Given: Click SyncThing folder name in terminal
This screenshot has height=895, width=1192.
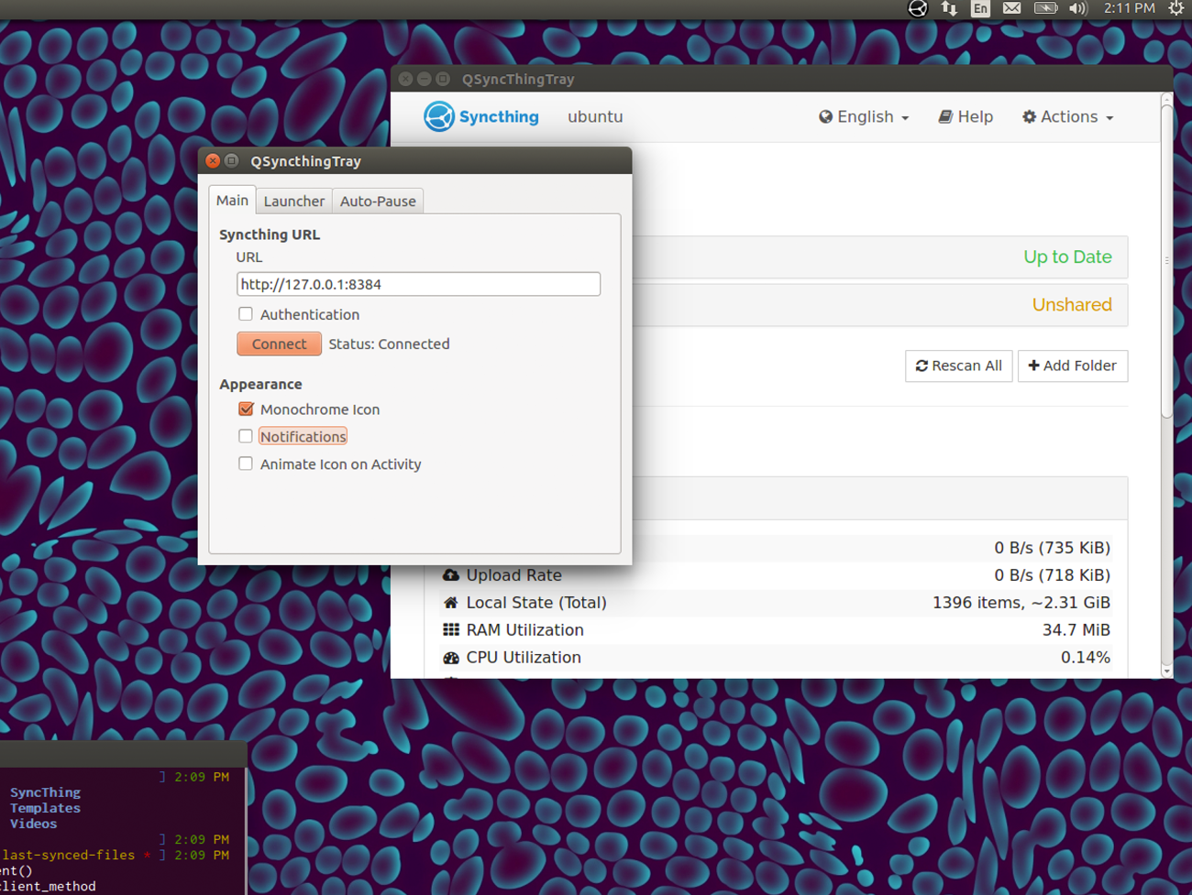Looking at the screenshot, I should coord(45,792).
